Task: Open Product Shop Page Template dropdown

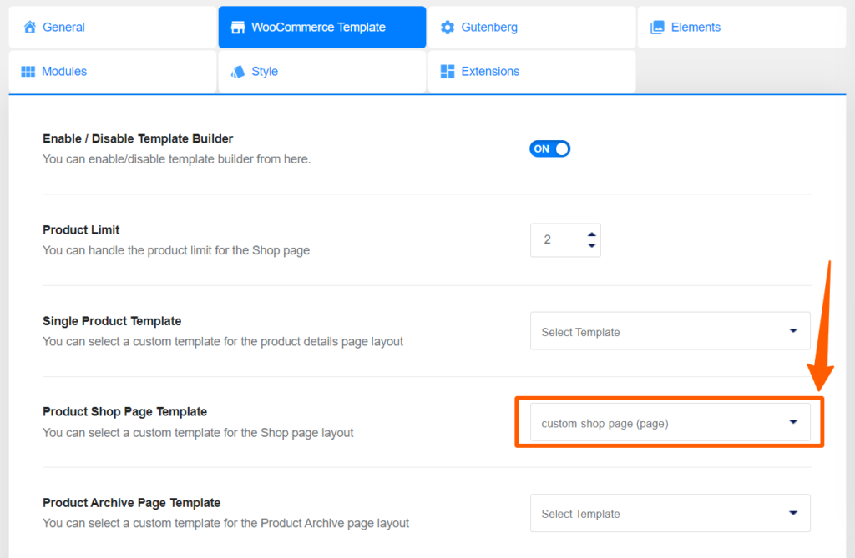Action: click(670, 422)
